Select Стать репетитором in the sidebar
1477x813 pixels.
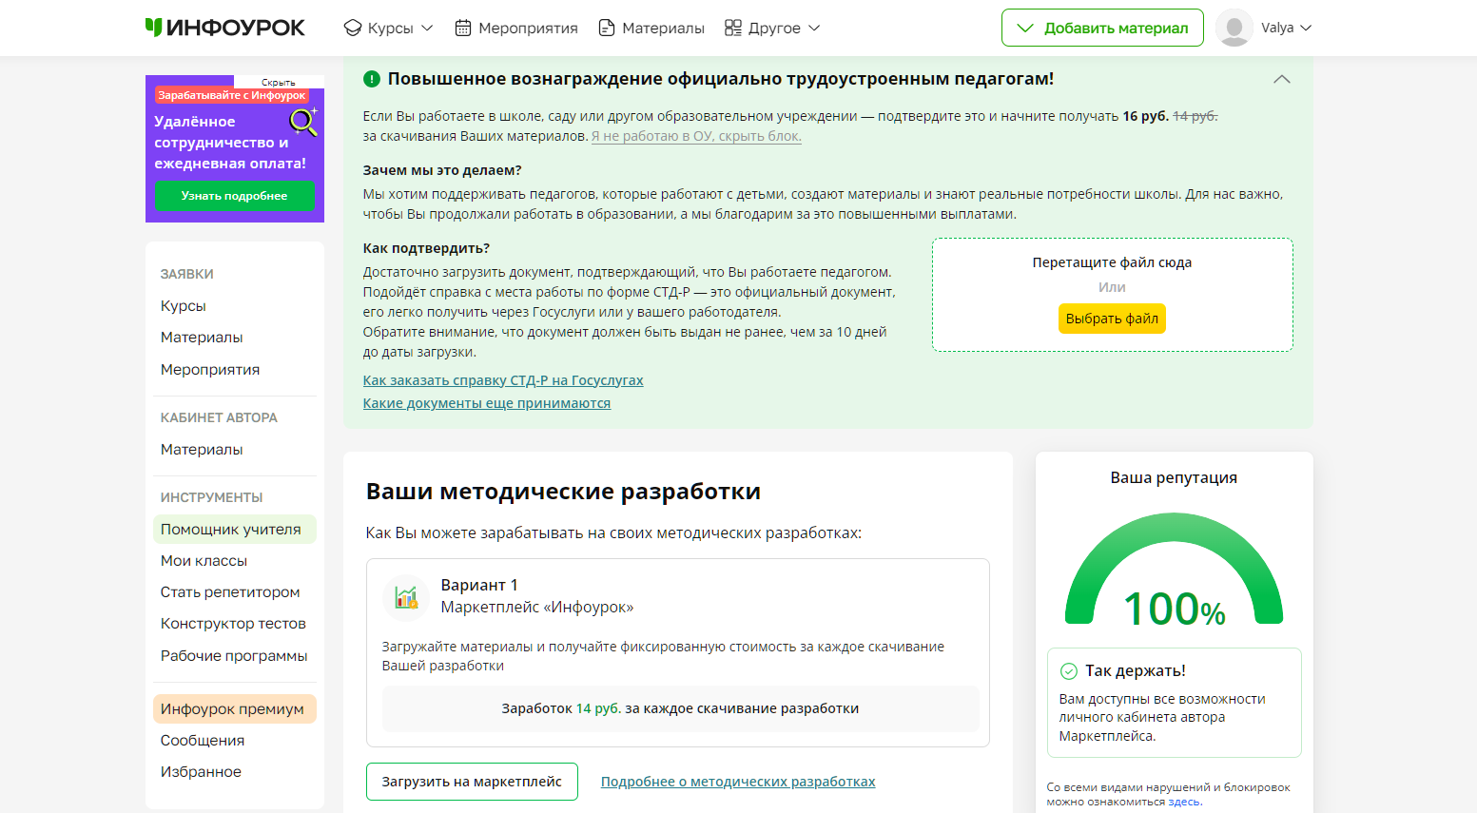[230, 592]
